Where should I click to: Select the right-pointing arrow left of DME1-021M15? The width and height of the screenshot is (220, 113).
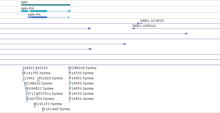(x=139, y=23)
